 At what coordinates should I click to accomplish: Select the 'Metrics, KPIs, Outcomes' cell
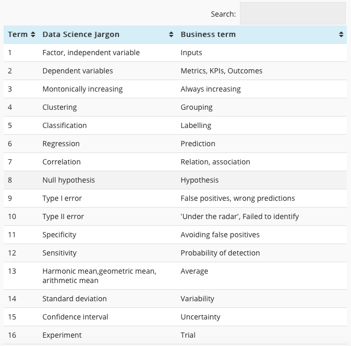pos(221,71)
